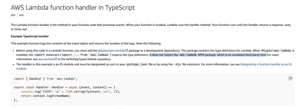Click the console.log code line

70,92
